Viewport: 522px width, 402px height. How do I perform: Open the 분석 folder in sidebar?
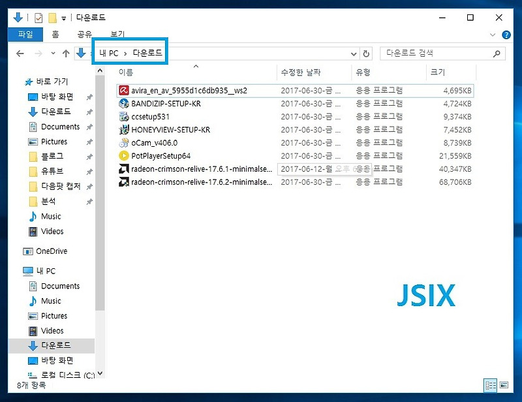tap(42, 201)
